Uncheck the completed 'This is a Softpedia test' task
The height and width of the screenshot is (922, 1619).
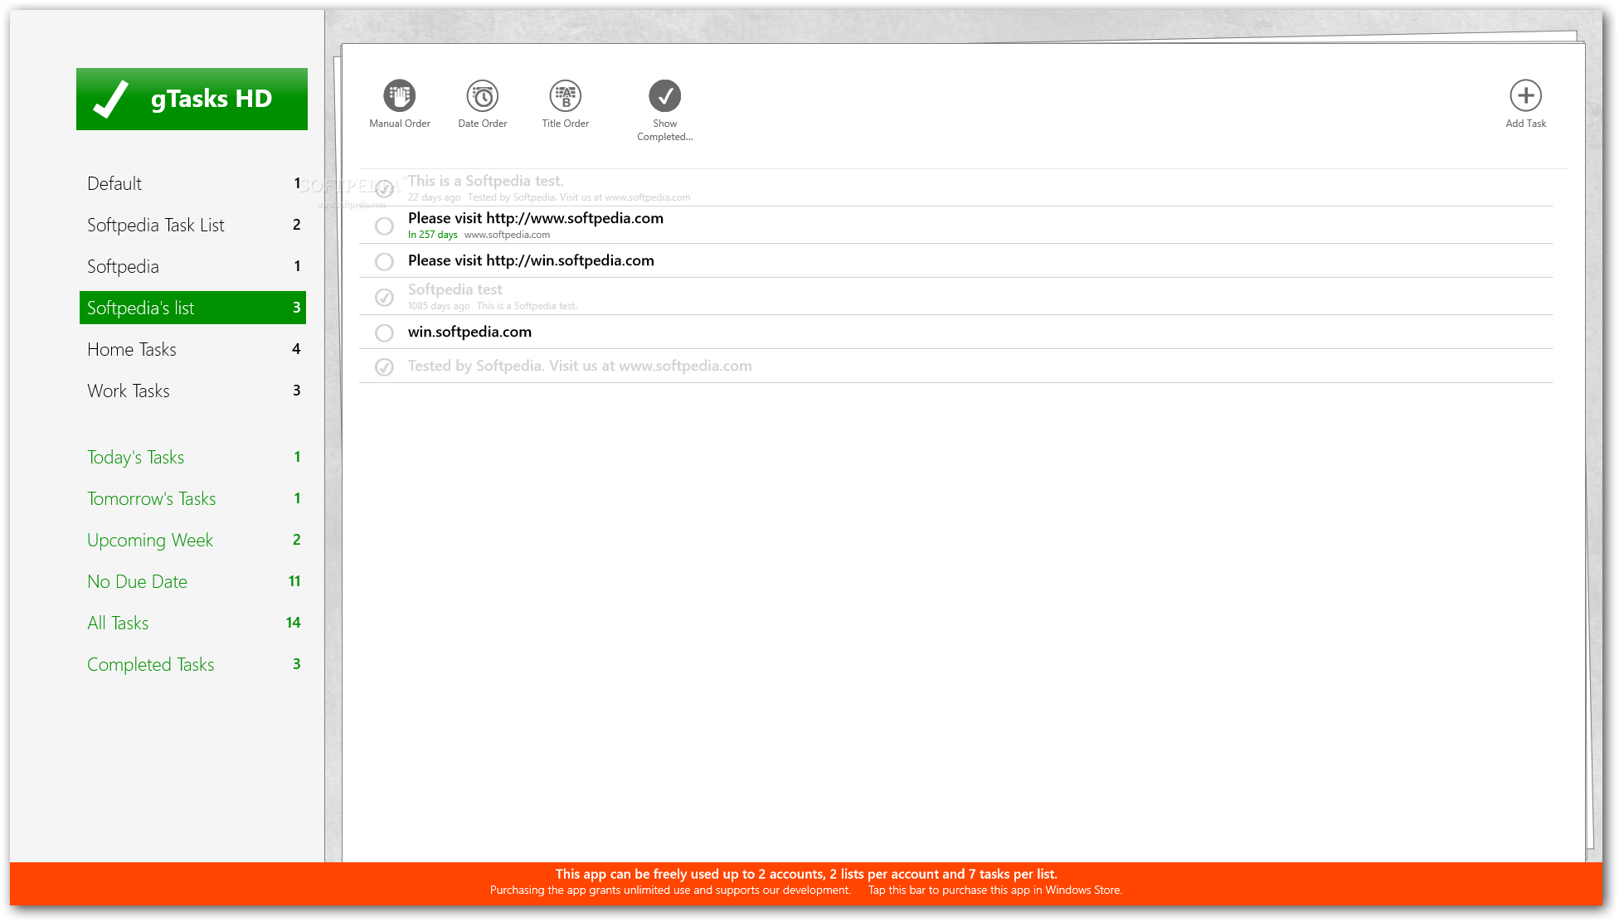coord(384,188)
